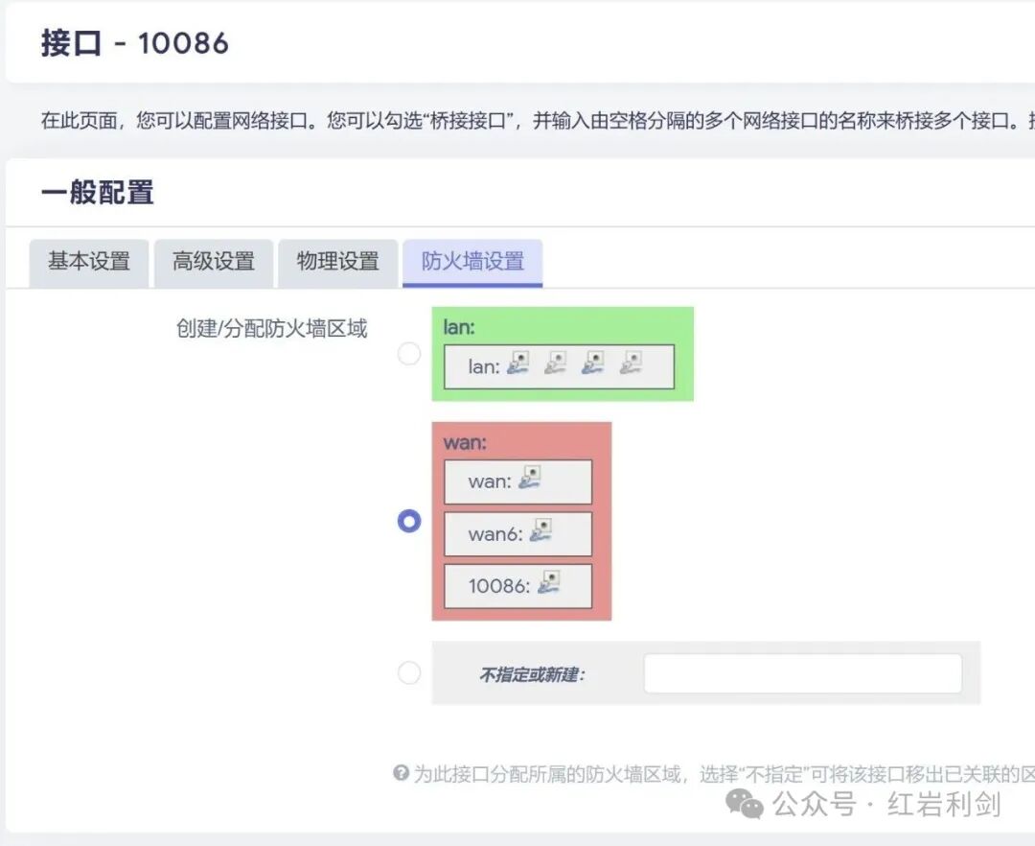The height and width of the screenshot is (846, 1035).
Task: Select the lan firewall zone radio button
Action: [409, 354]
